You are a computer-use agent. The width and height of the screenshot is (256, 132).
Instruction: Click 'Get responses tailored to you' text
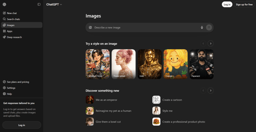click(19, 103)
